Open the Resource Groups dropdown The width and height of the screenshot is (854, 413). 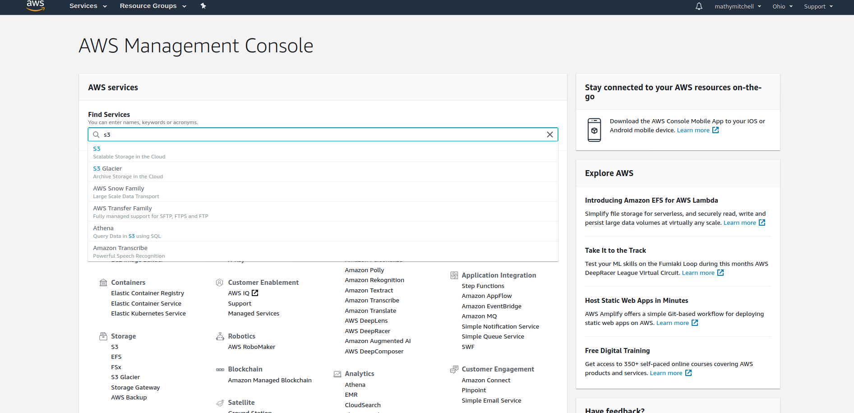(x=153, y=6)
